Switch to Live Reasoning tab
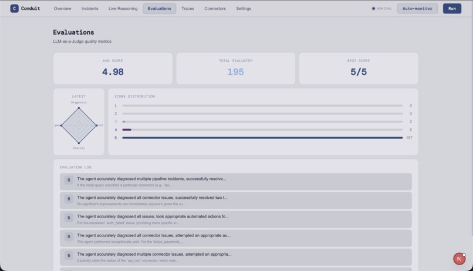The width and height of the screenshot is (473, 271). 123,8
